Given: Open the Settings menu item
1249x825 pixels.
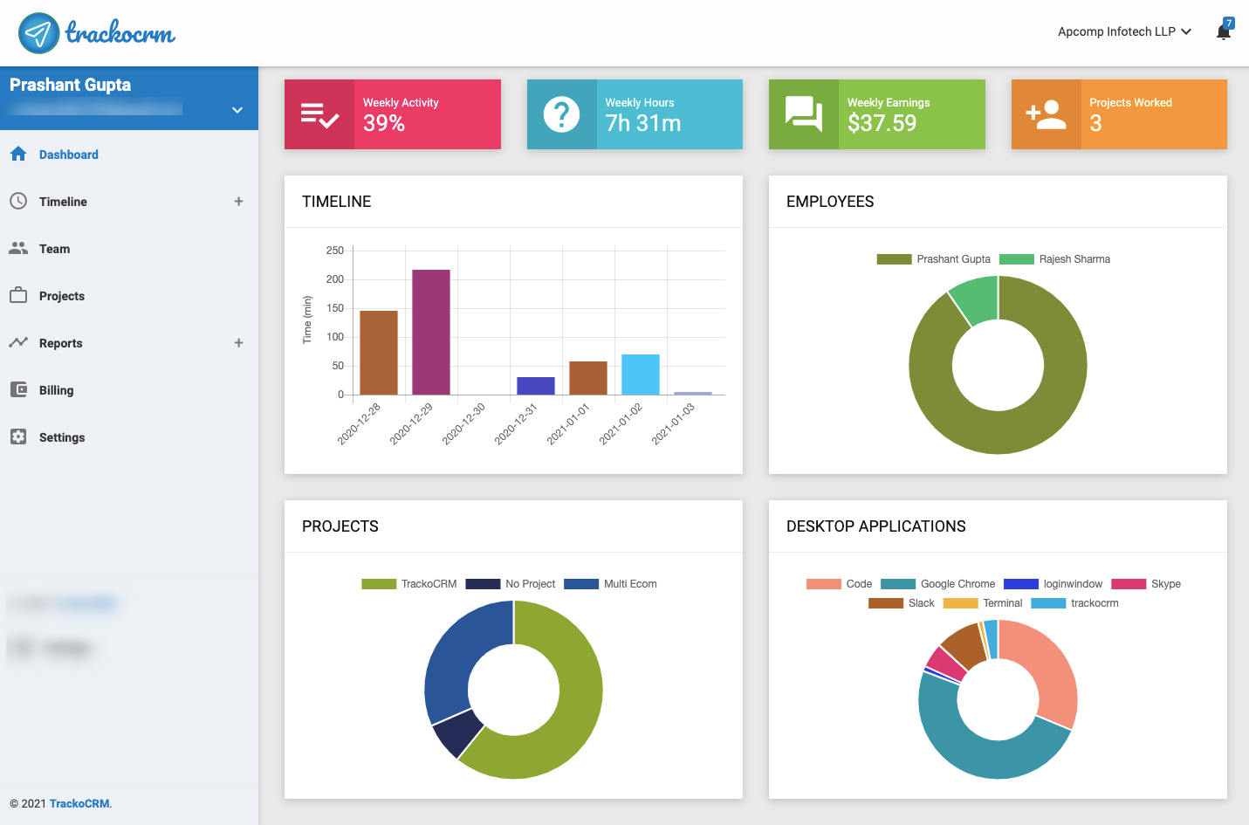Looking at the screenshot, I should click(x=129, y=437).
